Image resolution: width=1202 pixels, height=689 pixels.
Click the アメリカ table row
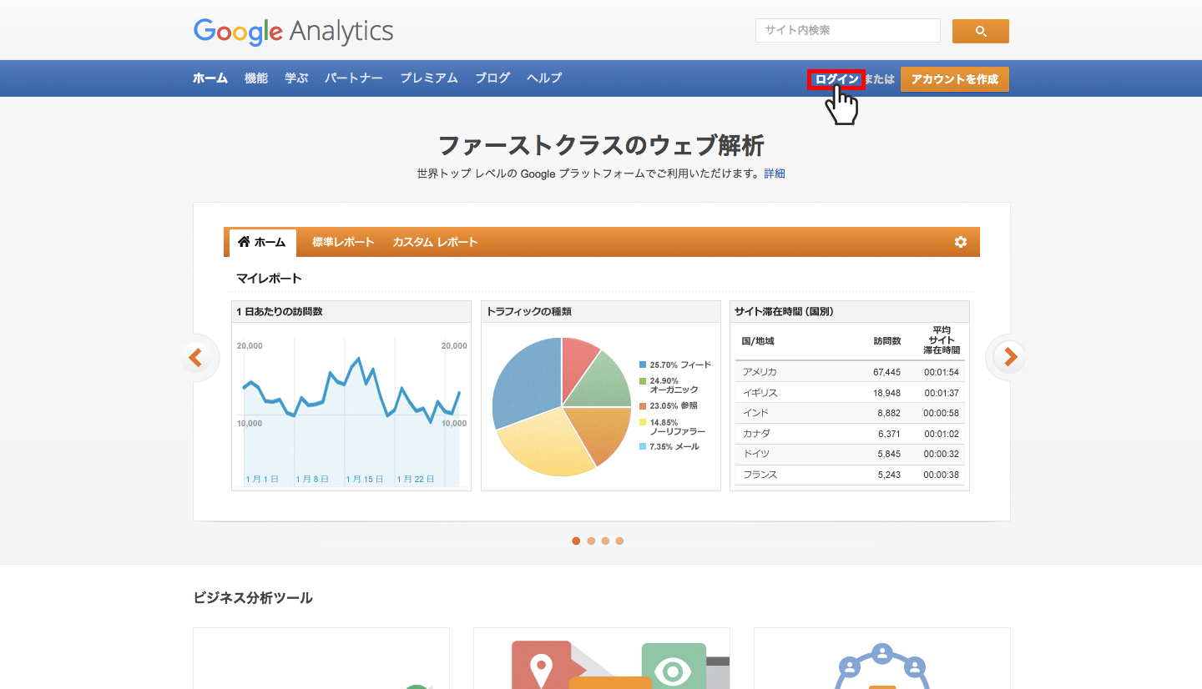(850, 372)
